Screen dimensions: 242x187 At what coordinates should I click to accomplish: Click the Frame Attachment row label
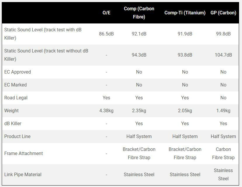point(23,154)
